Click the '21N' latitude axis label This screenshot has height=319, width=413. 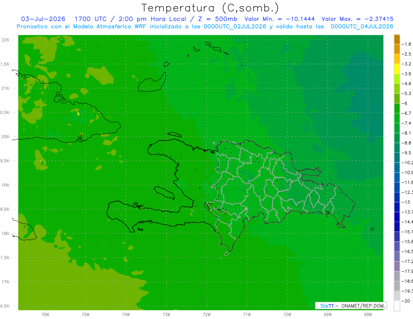pos(5,88)
